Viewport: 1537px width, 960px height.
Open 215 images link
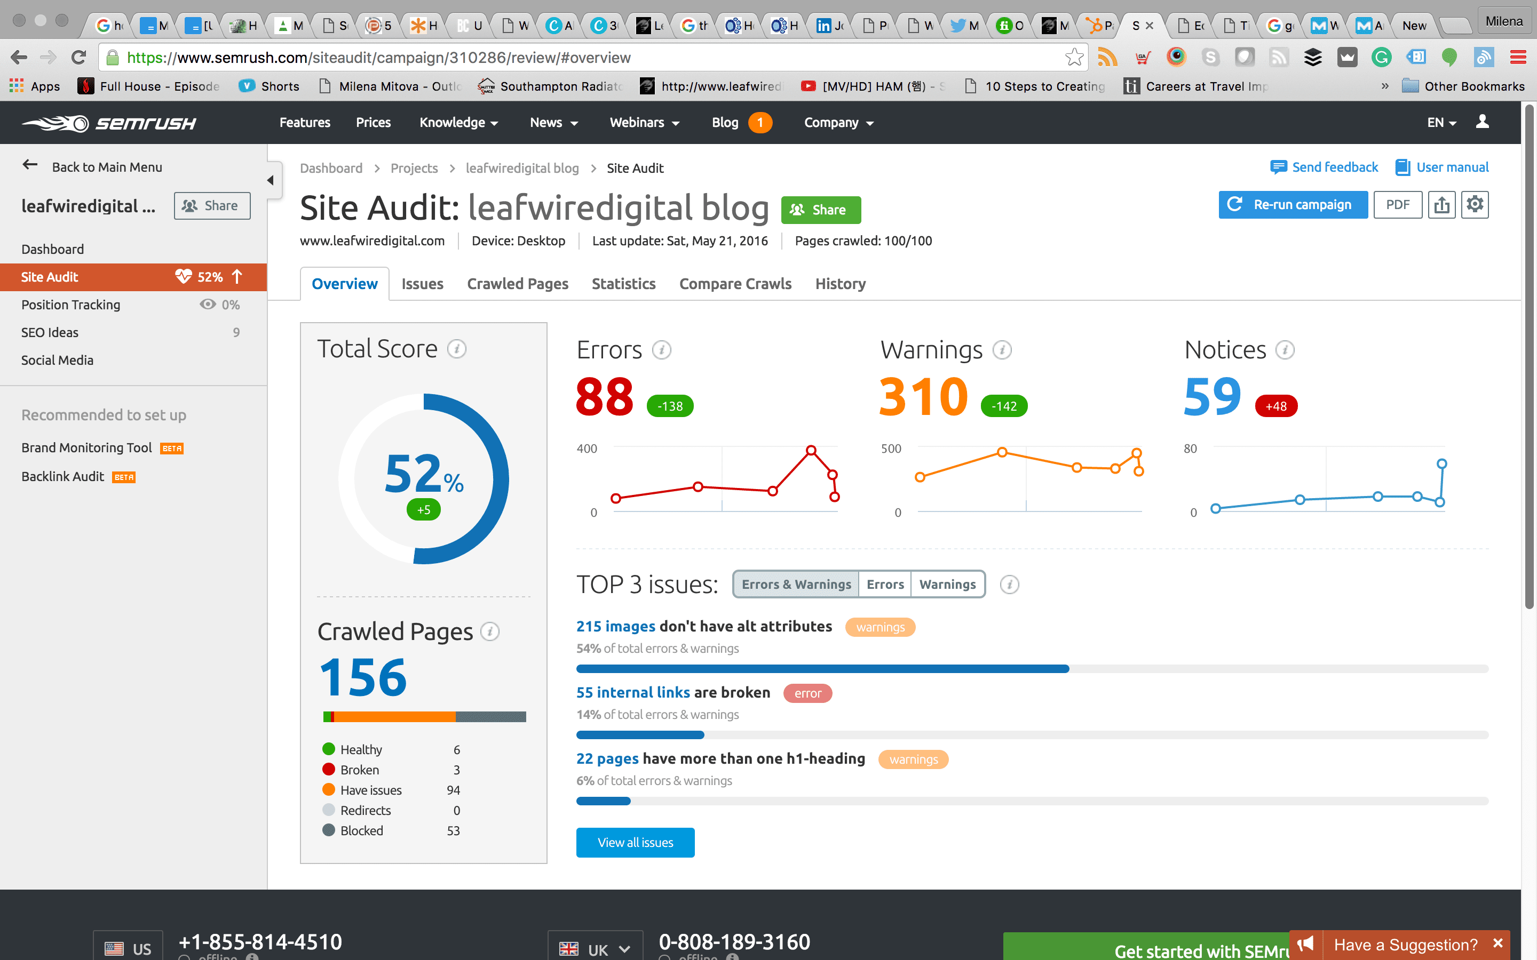(615, 626)
